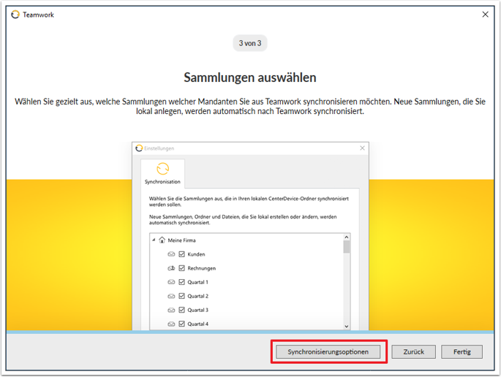Click the collection icon beside Quartal 2
This screenshot has width=501, height=377.
(171, 296)
